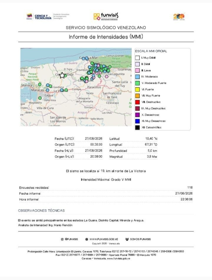Open the SOMOS FUNVISIS link
This screenshot has height=280, width=212.
click(x=140, y=239)
